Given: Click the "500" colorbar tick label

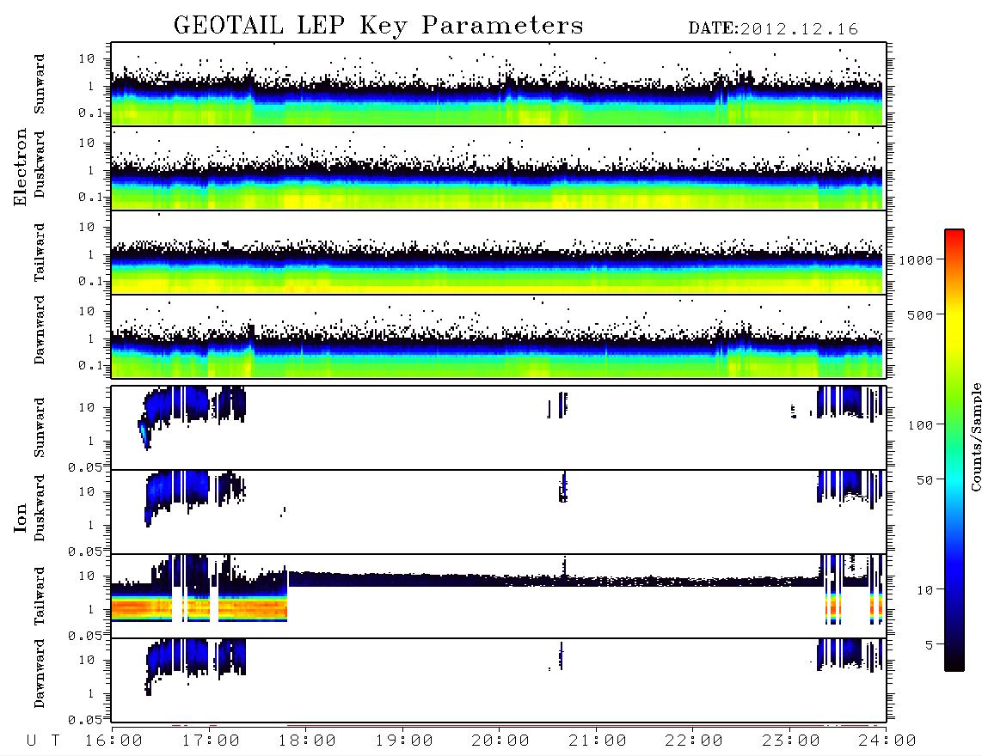Looking at the screenshot, I should (920, 315).
